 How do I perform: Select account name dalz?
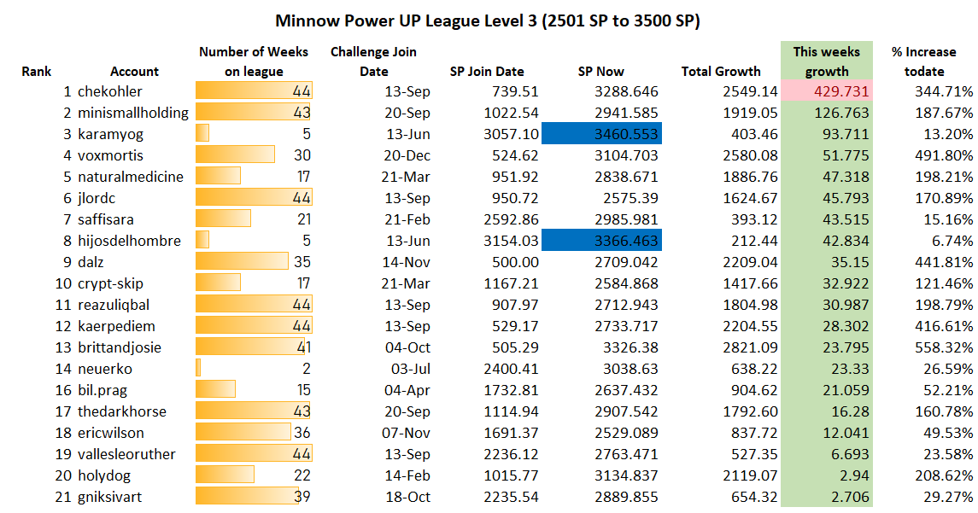pos(91,262)
